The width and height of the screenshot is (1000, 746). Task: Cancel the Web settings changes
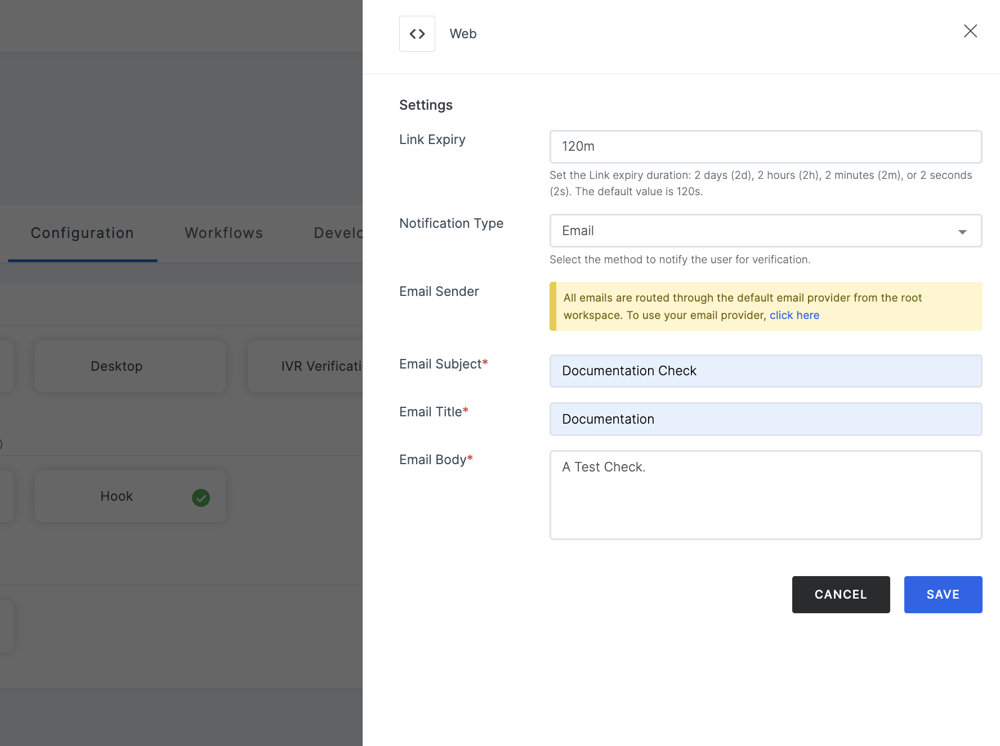click(841, 595)
